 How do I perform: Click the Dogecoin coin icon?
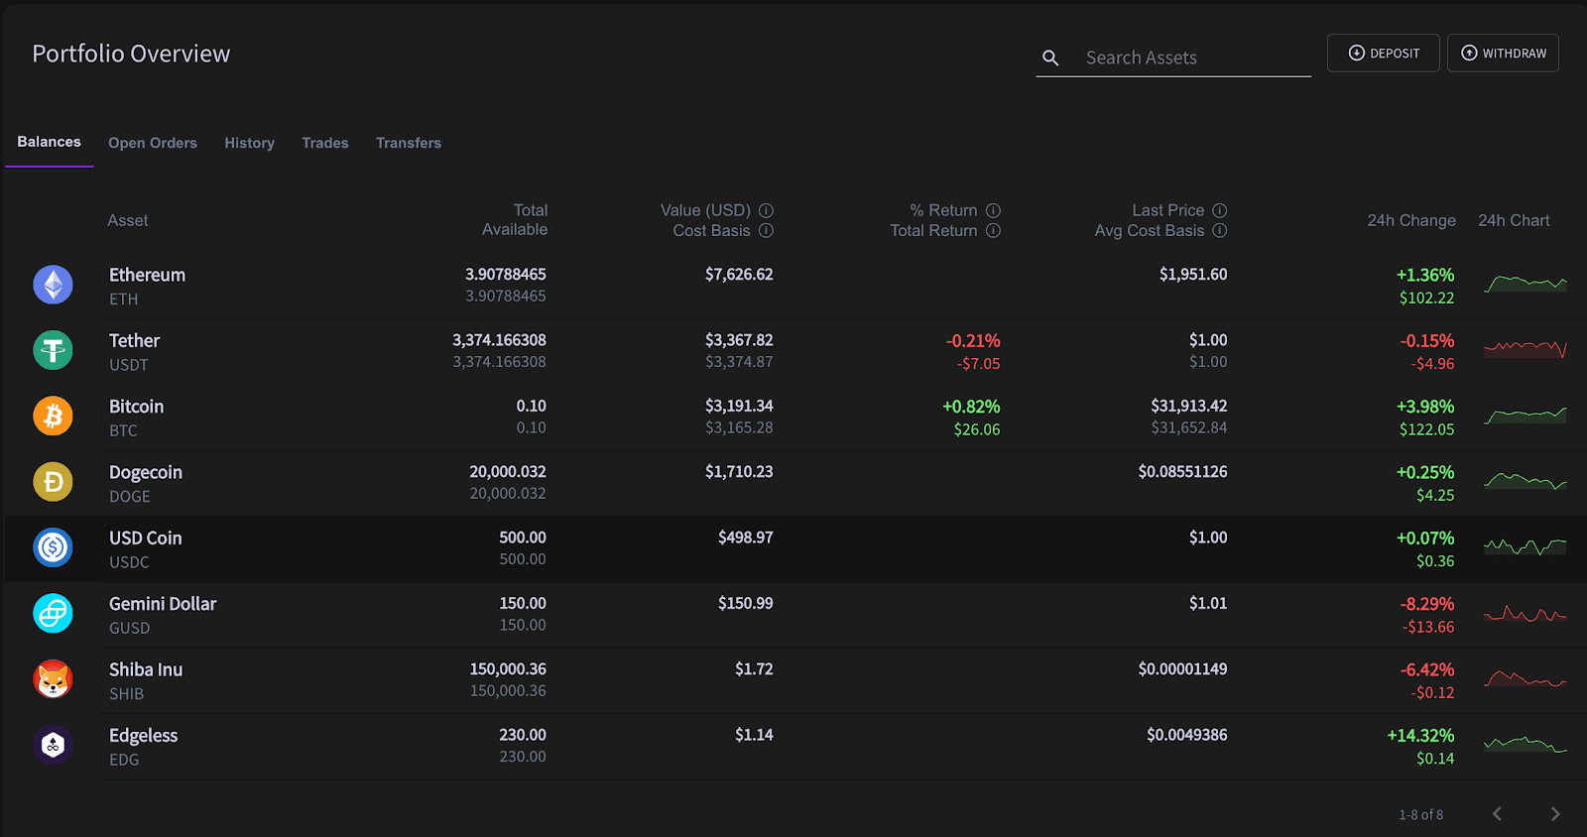[54, 482]
